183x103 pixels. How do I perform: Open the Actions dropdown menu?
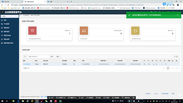pos(58,56)
